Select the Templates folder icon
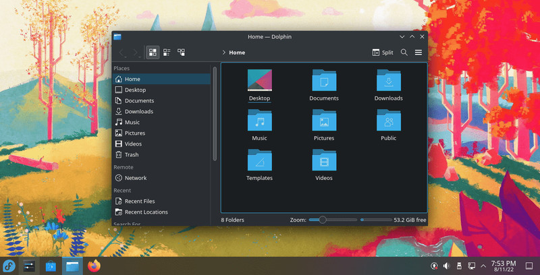Screen dimensions: 540x275 [260, 160]
